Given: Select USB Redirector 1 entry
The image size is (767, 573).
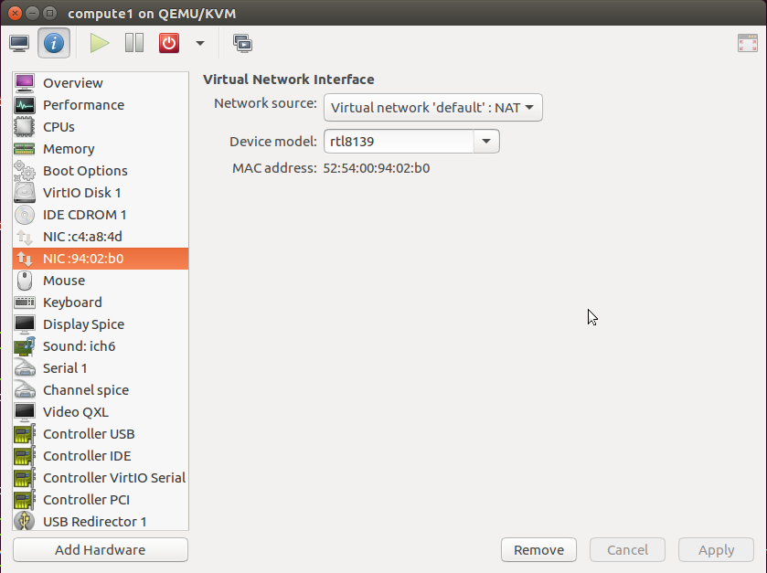Looking at the screenshot, I should pyautogui.click(x=101, y=521).
